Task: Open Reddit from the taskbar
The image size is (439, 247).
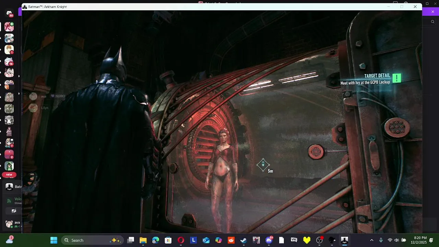Action: 231,240
